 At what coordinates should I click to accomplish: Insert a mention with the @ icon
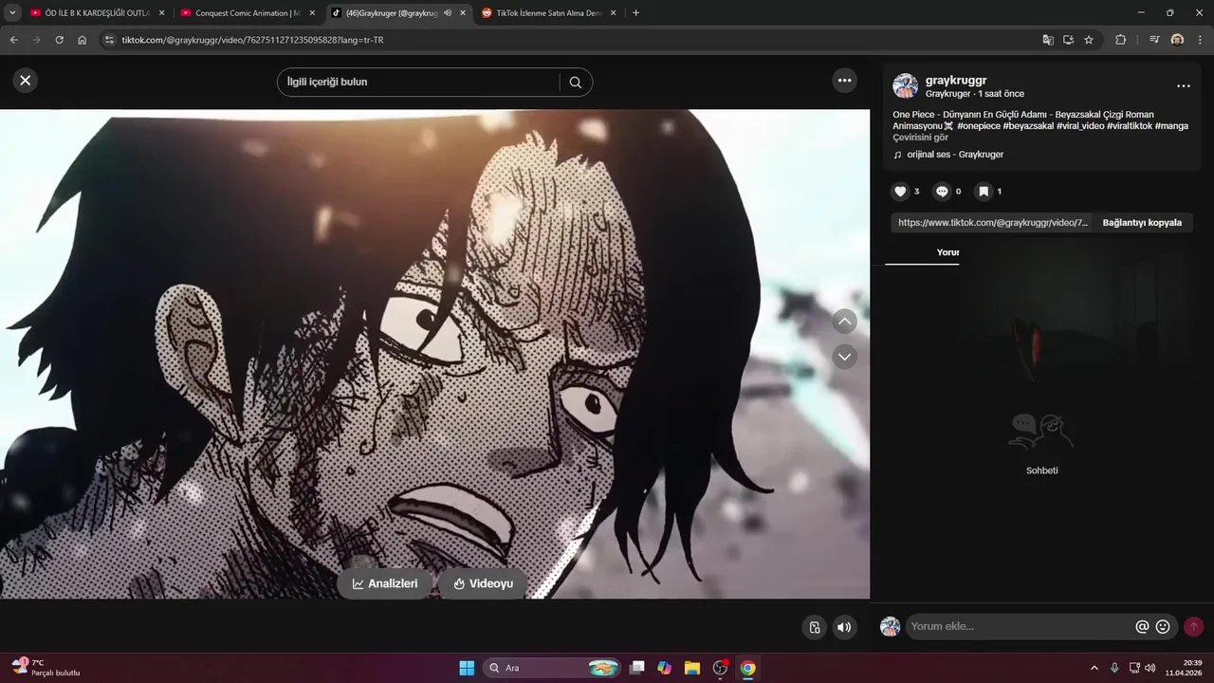coord(1142,626)
